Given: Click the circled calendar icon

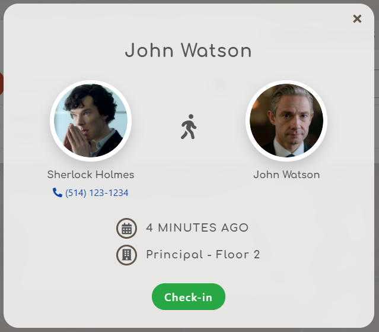Looking at the screenshot, I should coord(127,228).
